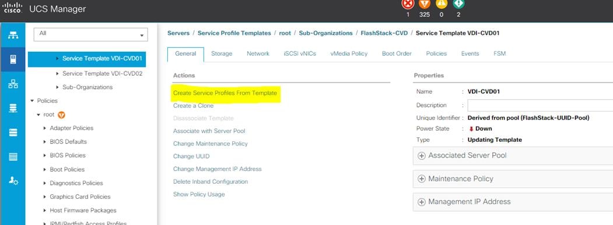Select BIOS Policies in the tree

(x=68, y=155)
